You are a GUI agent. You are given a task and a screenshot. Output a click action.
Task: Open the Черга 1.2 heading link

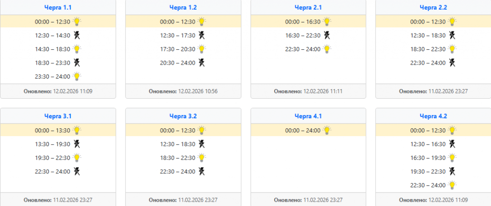pos(183,7)
